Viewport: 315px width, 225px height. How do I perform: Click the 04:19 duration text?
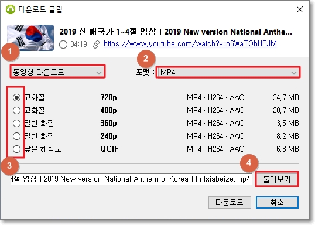click(x=78, y=44)
